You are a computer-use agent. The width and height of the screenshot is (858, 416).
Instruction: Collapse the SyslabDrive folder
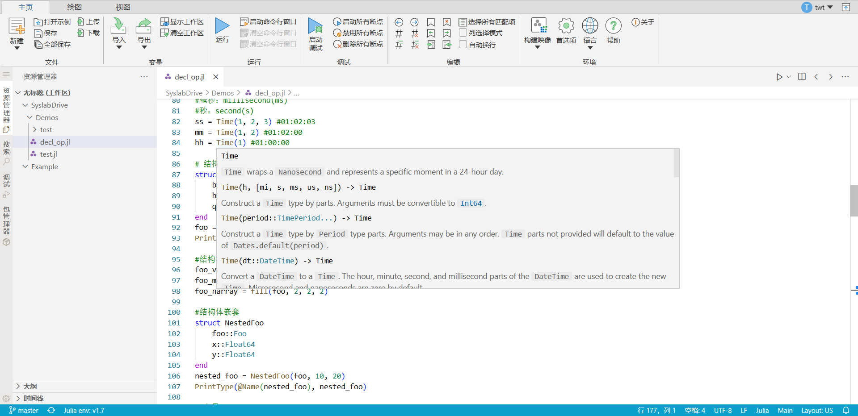tap(25, 105)
